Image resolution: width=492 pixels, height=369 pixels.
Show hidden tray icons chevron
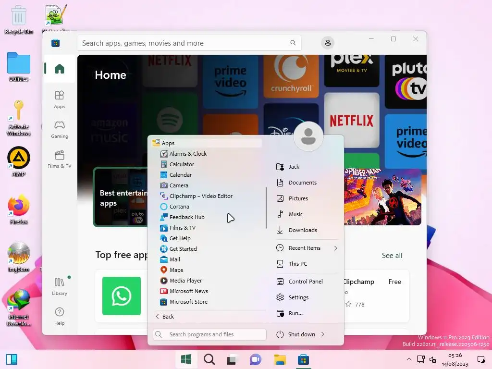click(409, 359)
